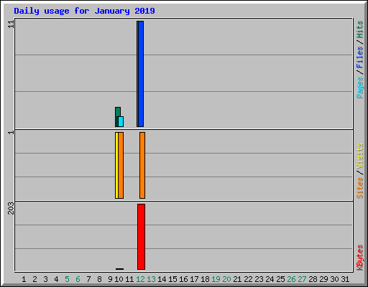The height and width of the screenshot is (287, 368).
Task: Click the y-axis value '203'
Action: (11, 208)
